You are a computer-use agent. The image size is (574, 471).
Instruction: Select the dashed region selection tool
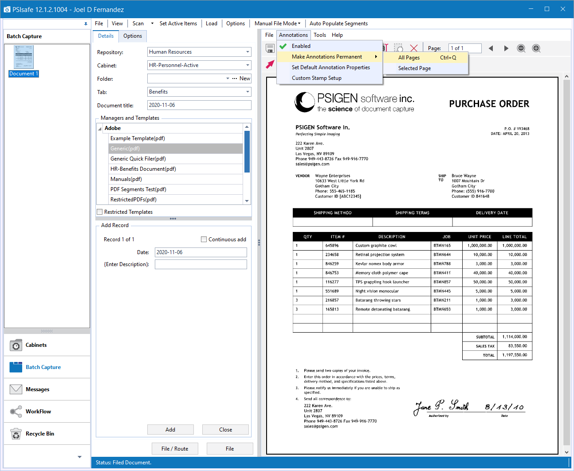tap(399, 48)
